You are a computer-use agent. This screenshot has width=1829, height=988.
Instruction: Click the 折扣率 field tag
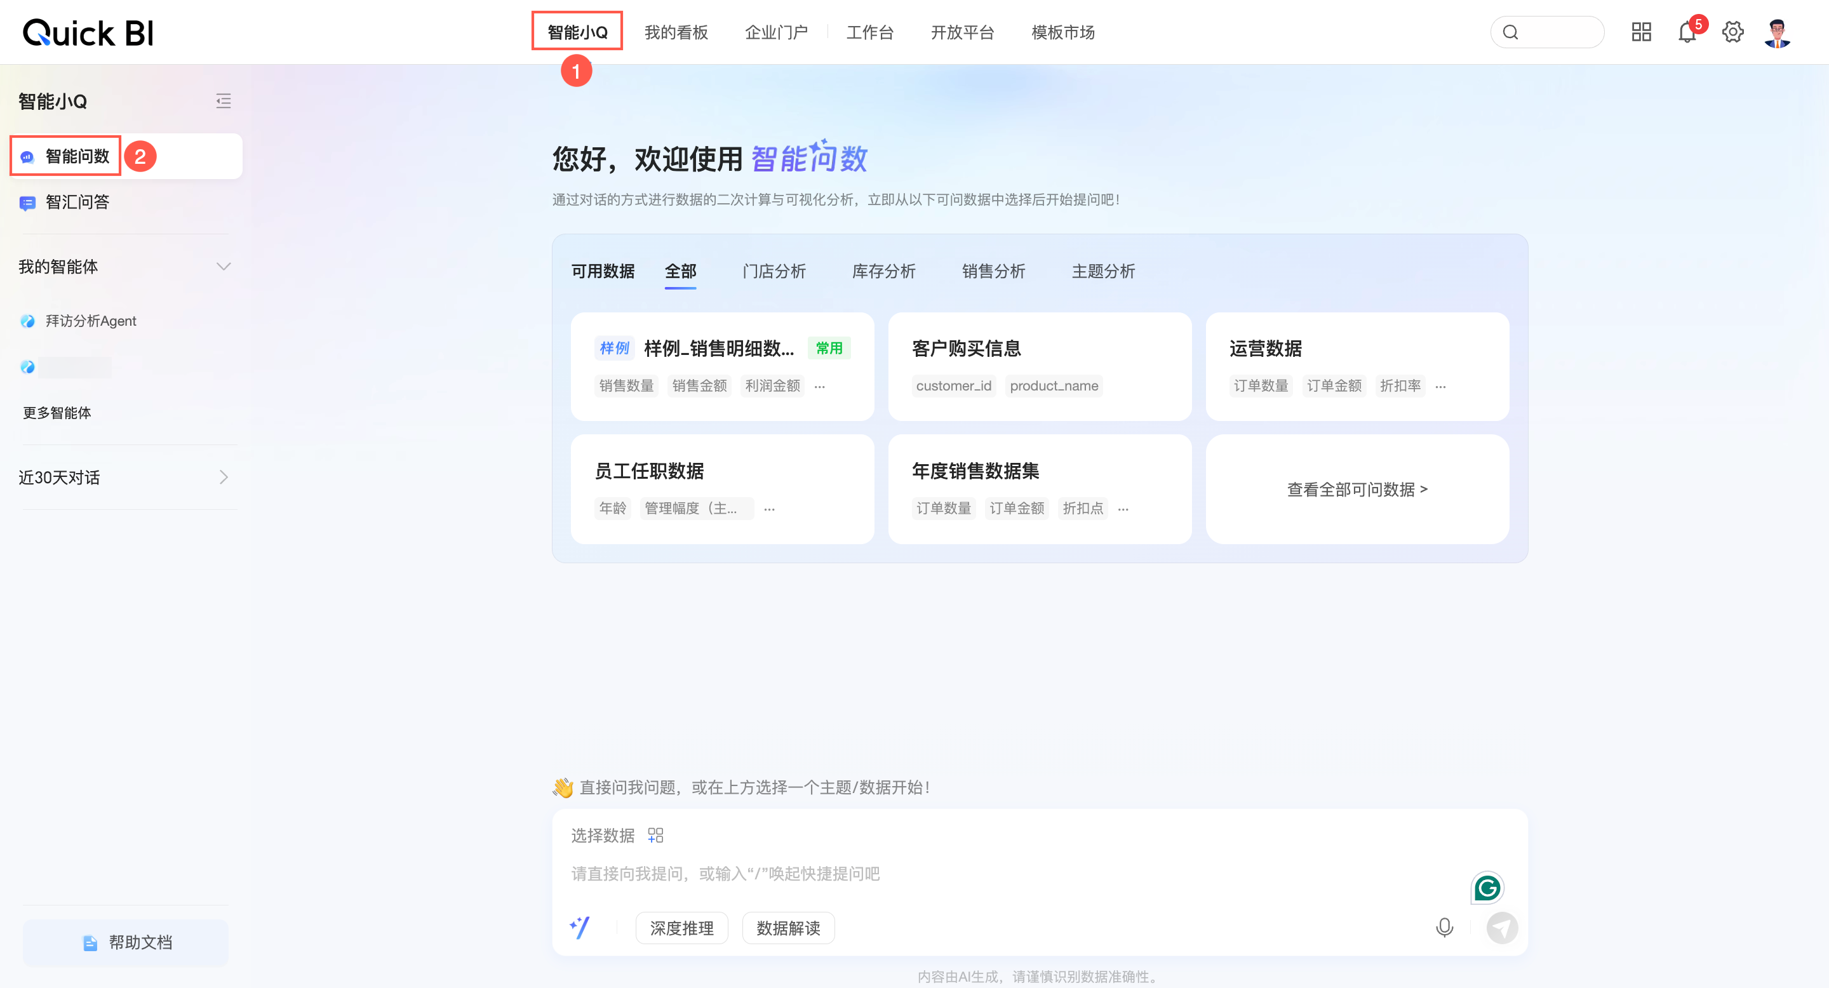tap(1400, 385)
